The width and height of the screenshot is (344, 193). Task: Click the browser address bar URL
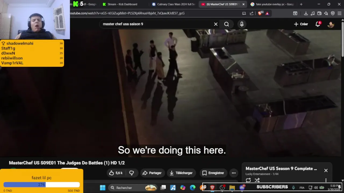click(128, 13)
